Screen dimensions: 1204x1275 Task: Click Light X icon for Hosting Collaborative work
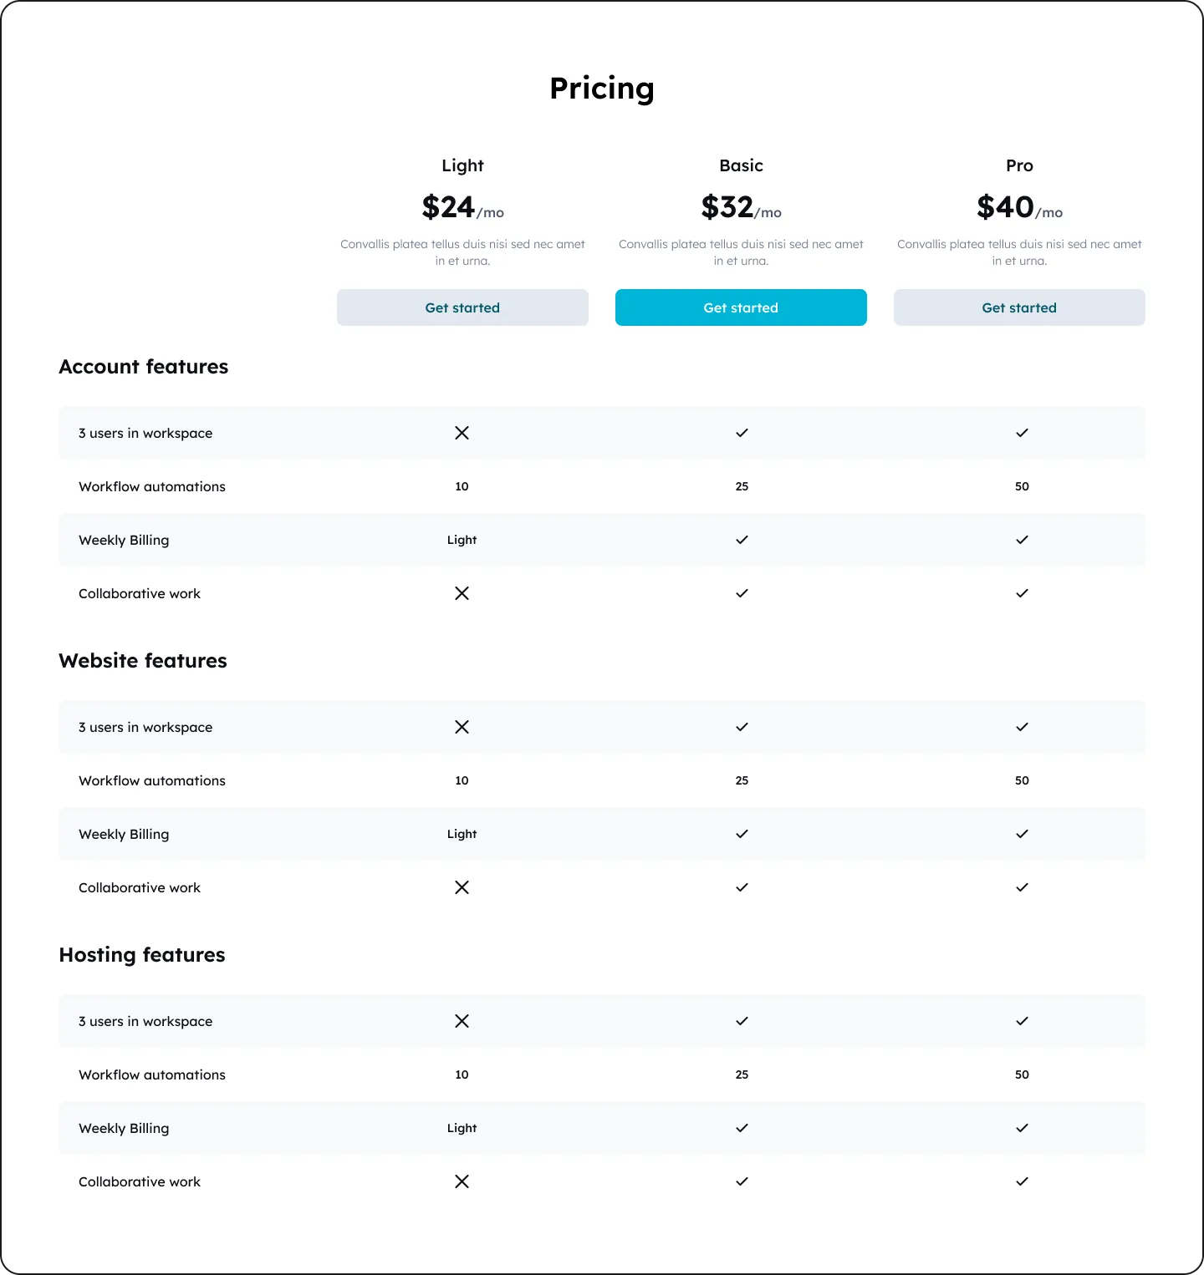pyautogui.click(x=462, y=1181)
